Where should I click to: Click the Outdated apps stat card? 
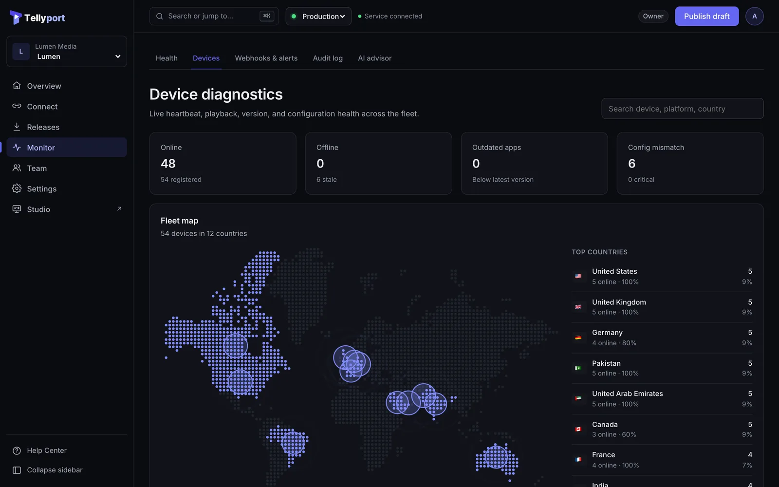coord(535,164)
